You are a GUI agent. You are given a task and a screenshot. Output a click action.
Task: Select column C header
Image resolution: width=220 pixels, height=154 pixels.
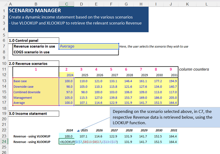66,4
